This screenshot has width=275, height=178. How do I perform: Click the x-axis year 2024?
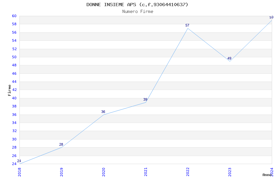click(272, 172)
